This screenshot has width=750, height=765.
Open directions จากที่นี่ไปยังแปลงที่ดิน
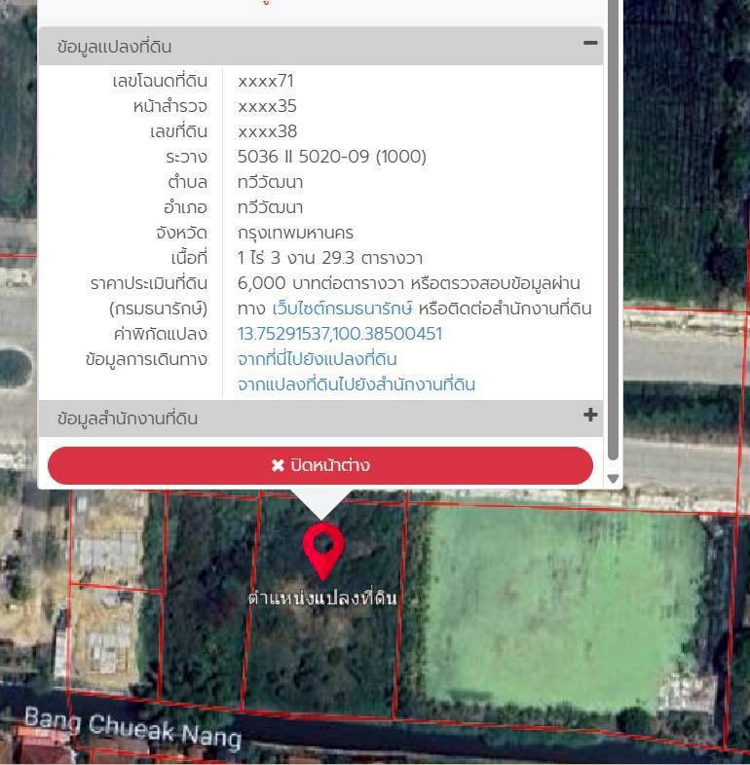point(317,359)
